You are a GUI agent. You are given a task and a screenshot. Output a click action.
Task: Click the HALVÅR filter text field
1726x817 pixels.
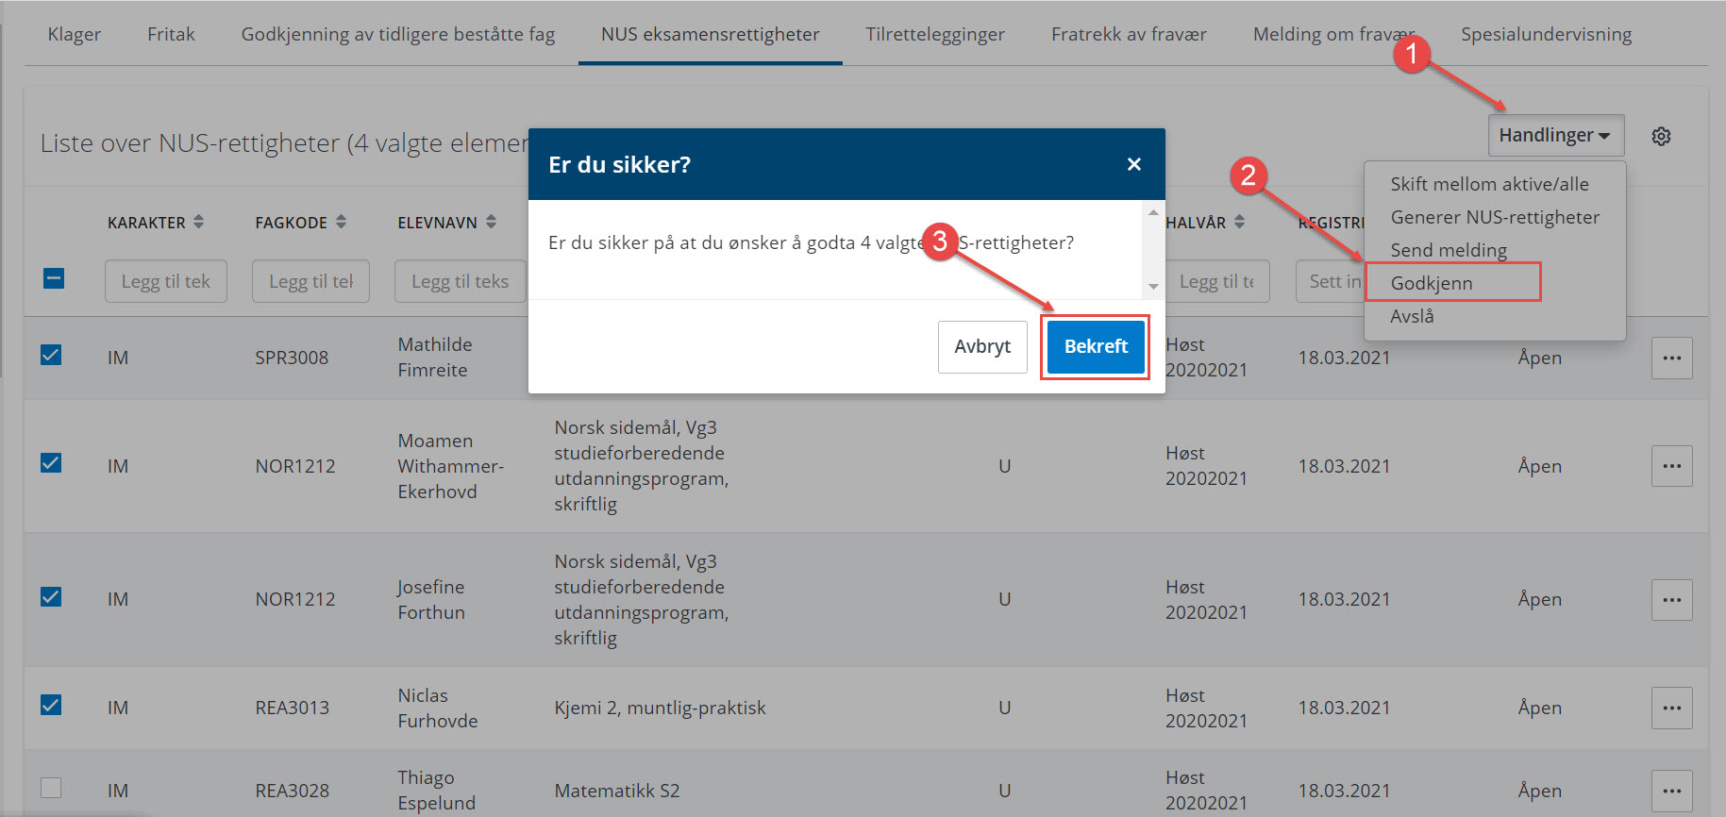pos(1217,281)
